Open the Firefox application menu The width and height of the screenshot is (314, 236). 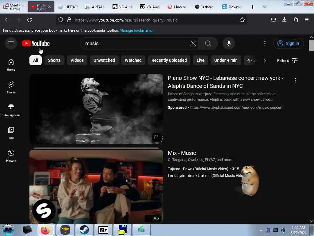coord(306,20)
